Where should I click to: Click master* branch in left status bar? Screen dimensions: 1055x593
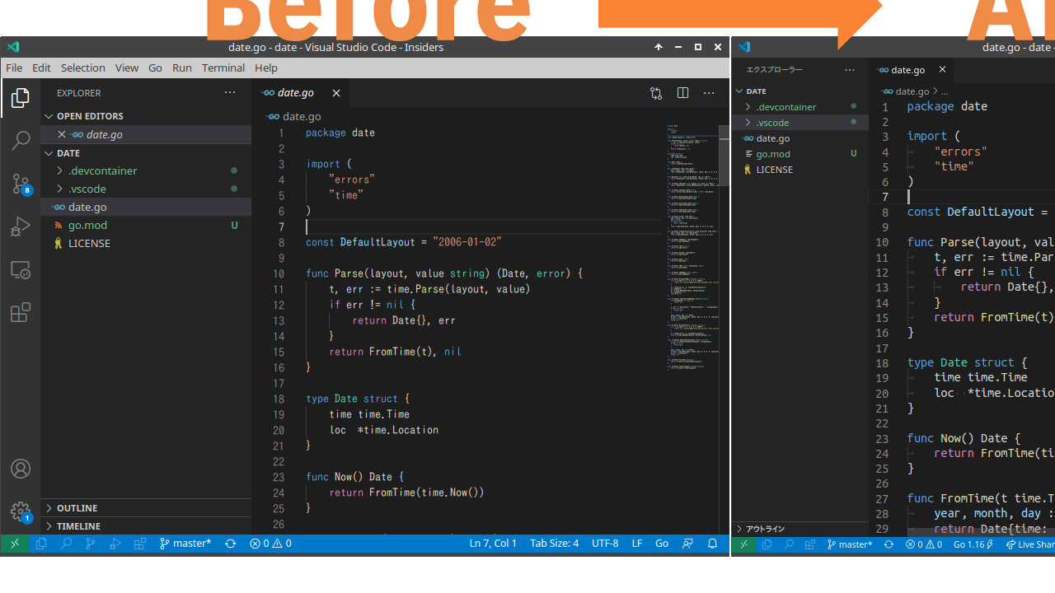185,544
